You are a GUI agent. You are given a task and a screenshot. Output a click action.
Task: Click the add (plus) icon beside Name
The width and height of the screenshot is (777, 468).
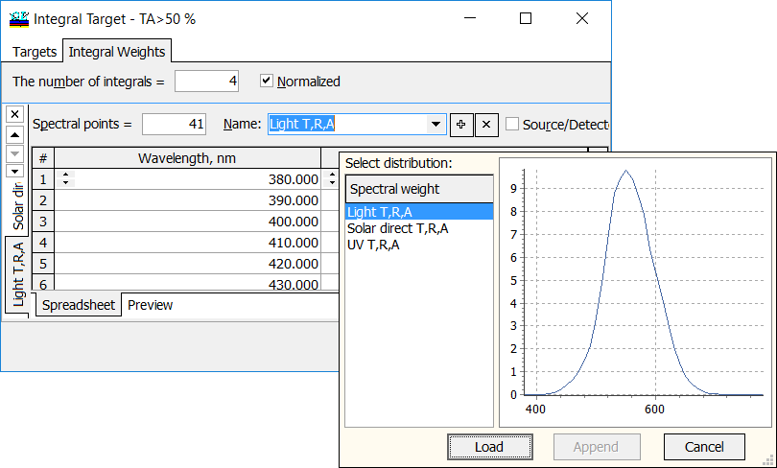tap(461, 124)
